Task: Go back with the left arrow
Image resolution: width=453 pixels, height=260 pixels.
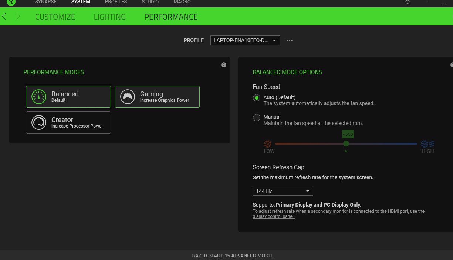Action: tap(4, 17)
